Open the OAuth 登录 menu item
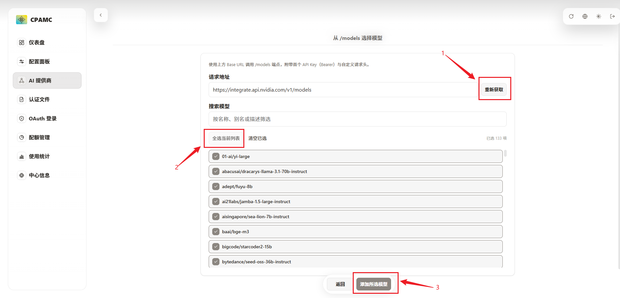The width and height of the screenshot is (620, 298). 43,118
